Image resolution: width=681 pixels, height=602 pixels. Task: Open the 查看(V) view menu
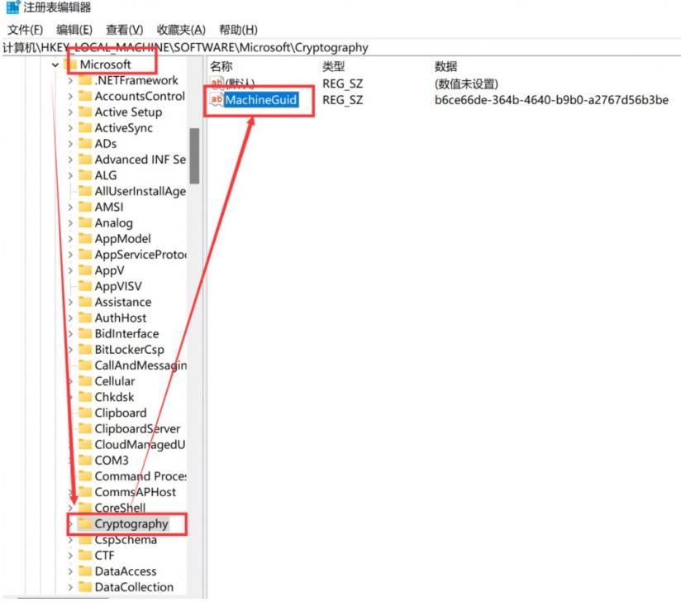124,30
